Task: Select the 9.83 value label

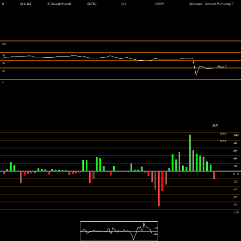Action: pyautogui.click(x=223, y=134)
